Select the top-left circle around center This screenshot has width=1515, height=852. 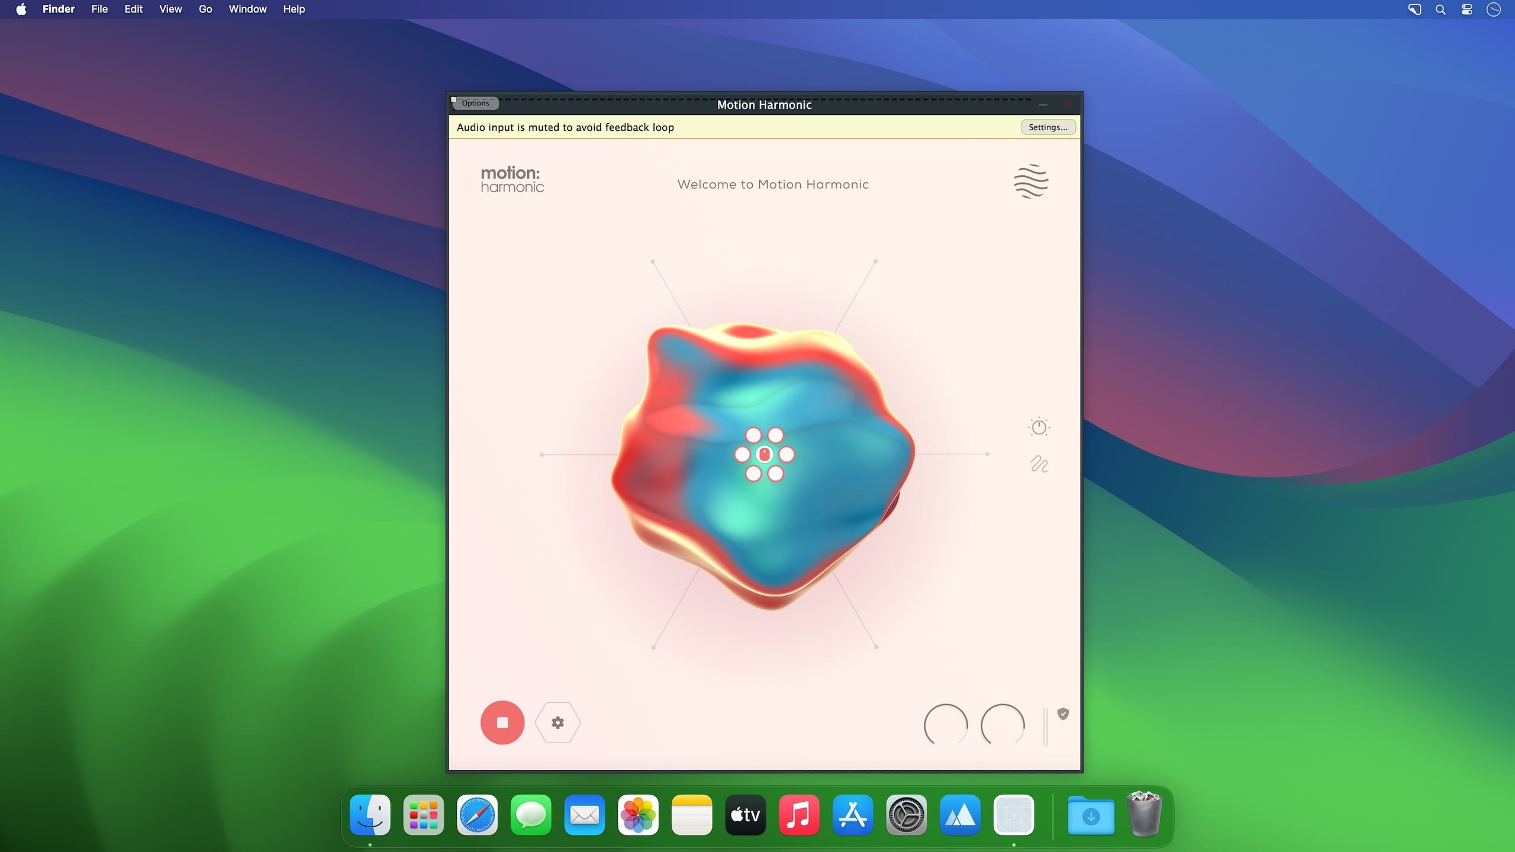(753, 435)
